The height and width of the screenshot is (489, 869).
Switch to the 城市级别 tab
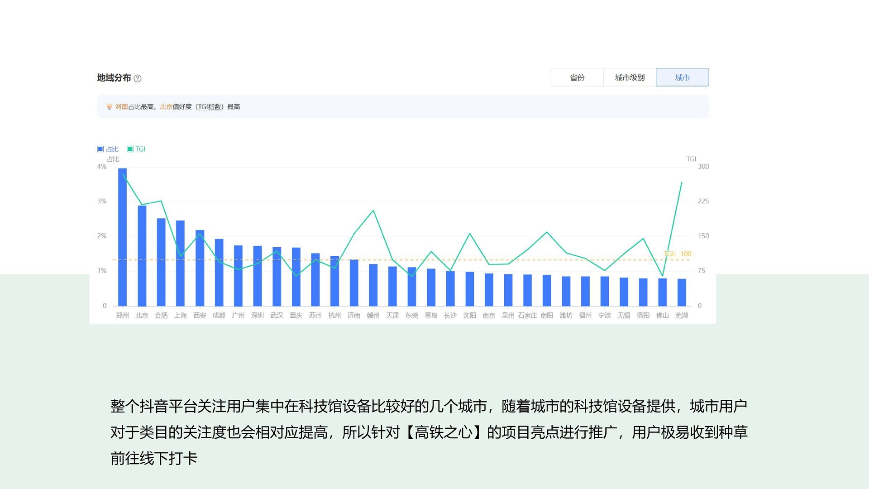tap(630, 77)
